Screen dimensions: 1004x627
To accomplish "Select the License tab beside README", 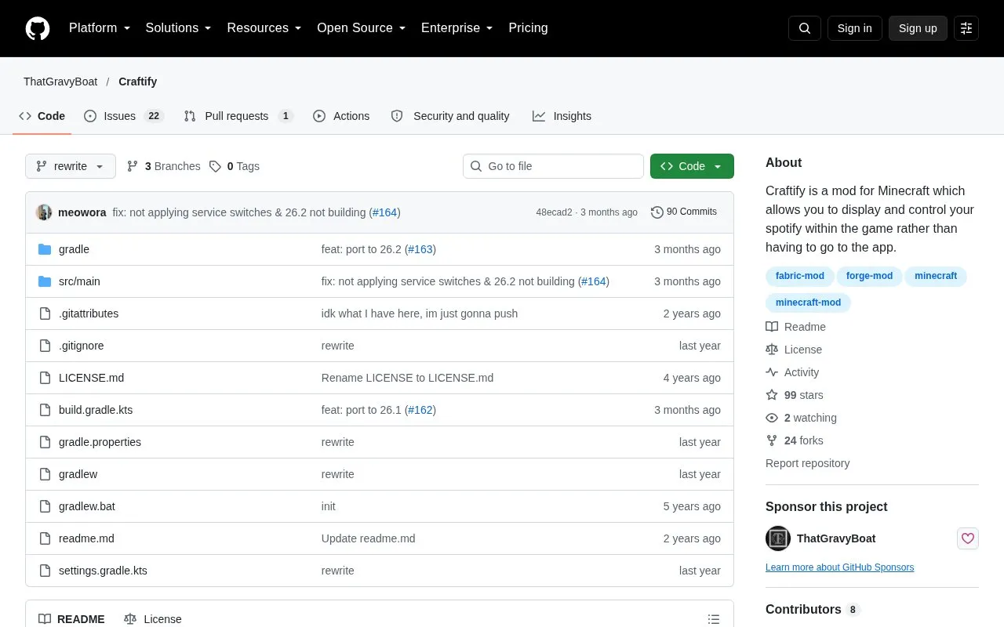I will tap(153, 619).
